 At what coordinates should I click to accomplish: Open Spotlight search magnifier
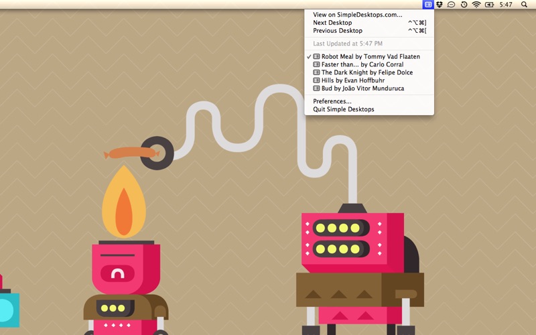coord(524,5)
